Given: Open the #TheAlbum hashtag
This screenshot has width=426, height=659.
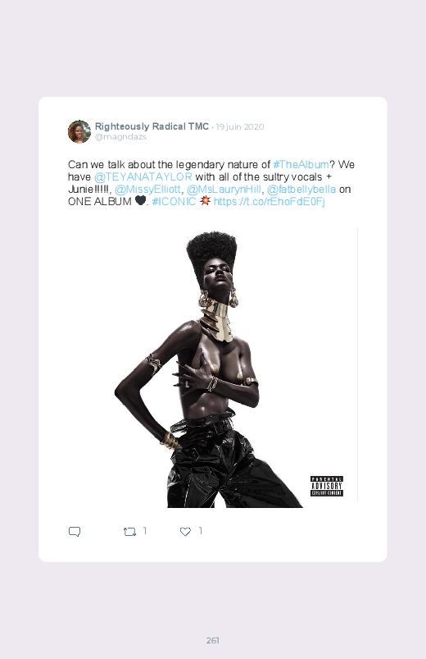Looking at the screenshot, I should tap(301, 164).
